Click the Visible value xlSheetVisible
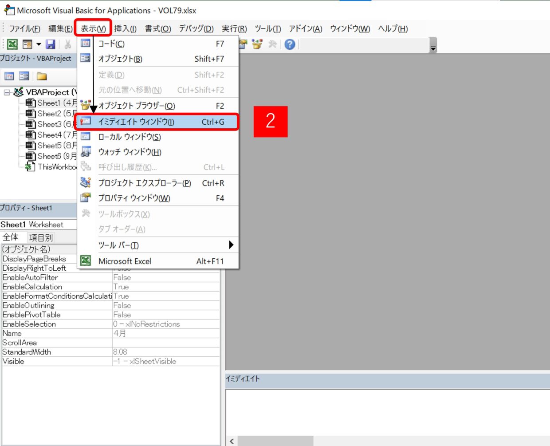 [166, 361]
